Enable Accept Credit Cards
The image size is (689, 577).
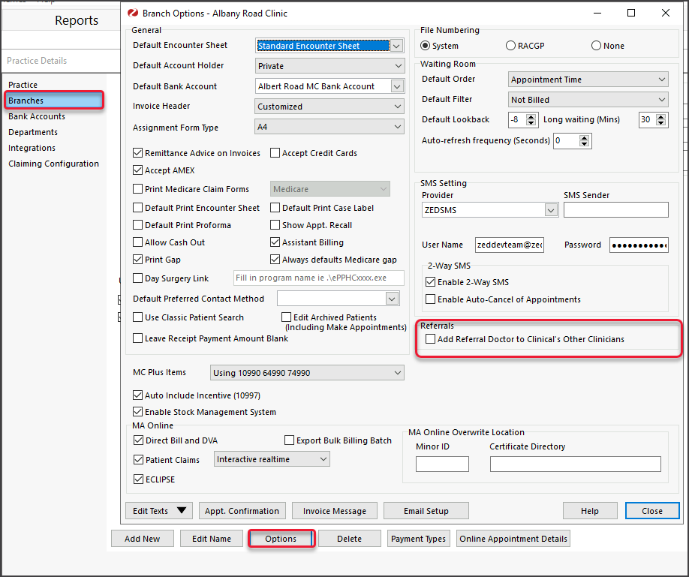tap(275, 153)
